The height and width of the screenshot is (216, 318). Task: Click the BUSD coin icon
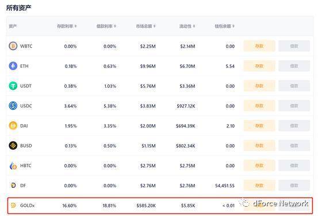13,145
